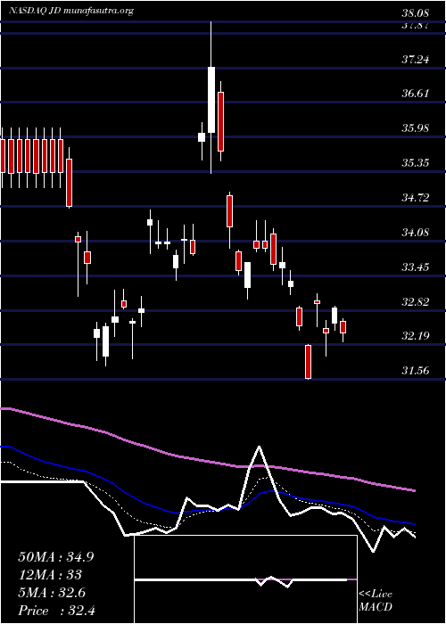
Task: Select the 33.45 price axis label
Action: tap(416, 267)
